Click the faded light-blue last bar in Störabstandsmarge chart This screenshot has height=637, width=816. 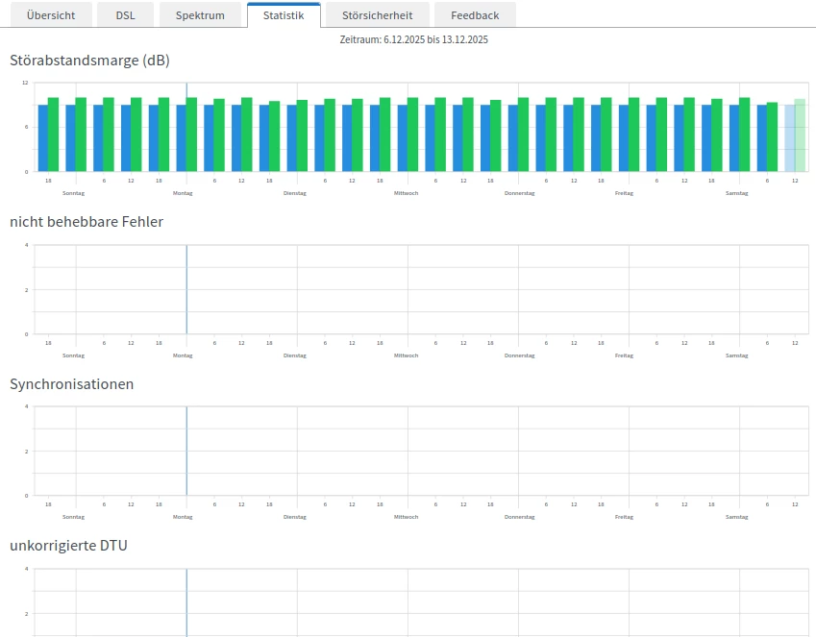[789, 138]
